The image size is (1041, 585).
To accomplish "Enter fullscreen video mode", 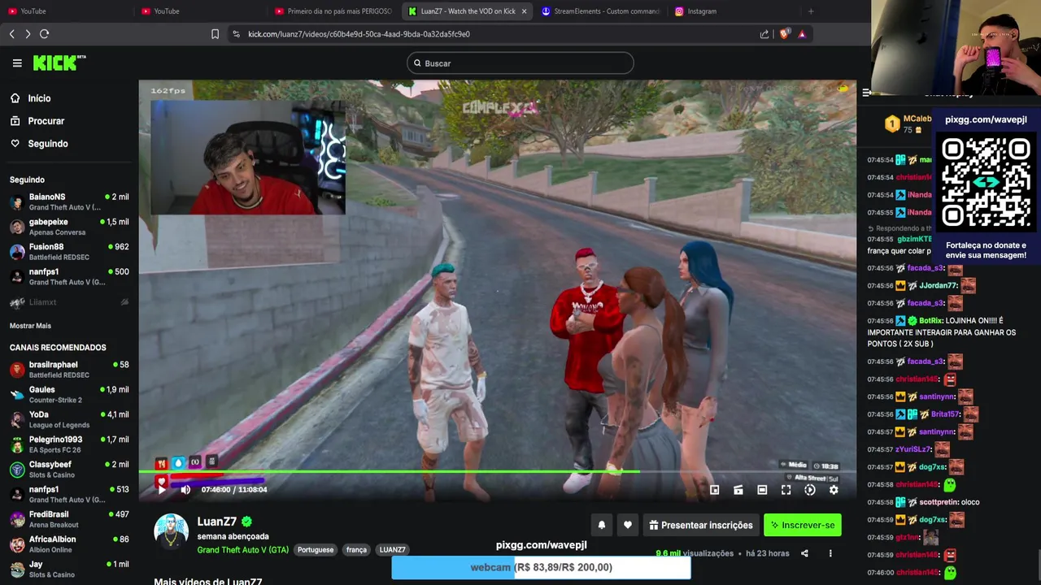I will pos(786,490).
